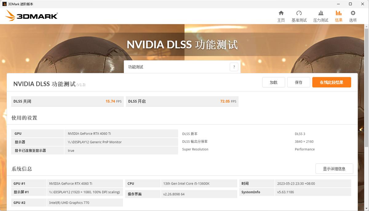Select the DLSS 开启 FPS result cell
This screenshot has height=211, width=369.
(x=182, y=101)
